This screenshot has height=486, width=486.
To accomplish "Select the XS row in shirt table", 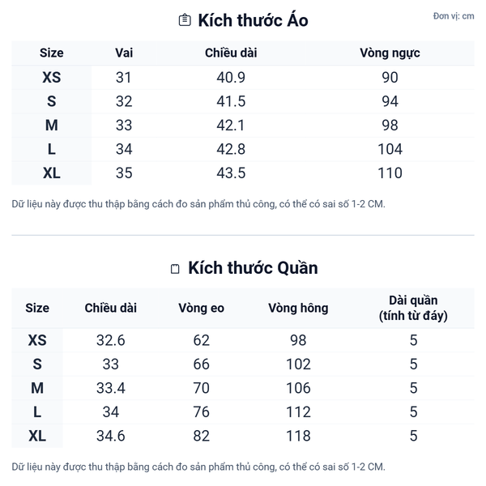I will 51,78.
